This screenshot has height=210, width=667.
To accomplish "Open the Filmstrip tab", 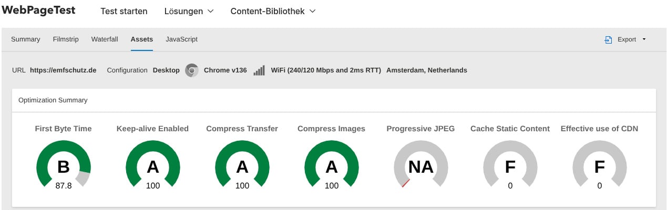I will [x=66, y=39].
